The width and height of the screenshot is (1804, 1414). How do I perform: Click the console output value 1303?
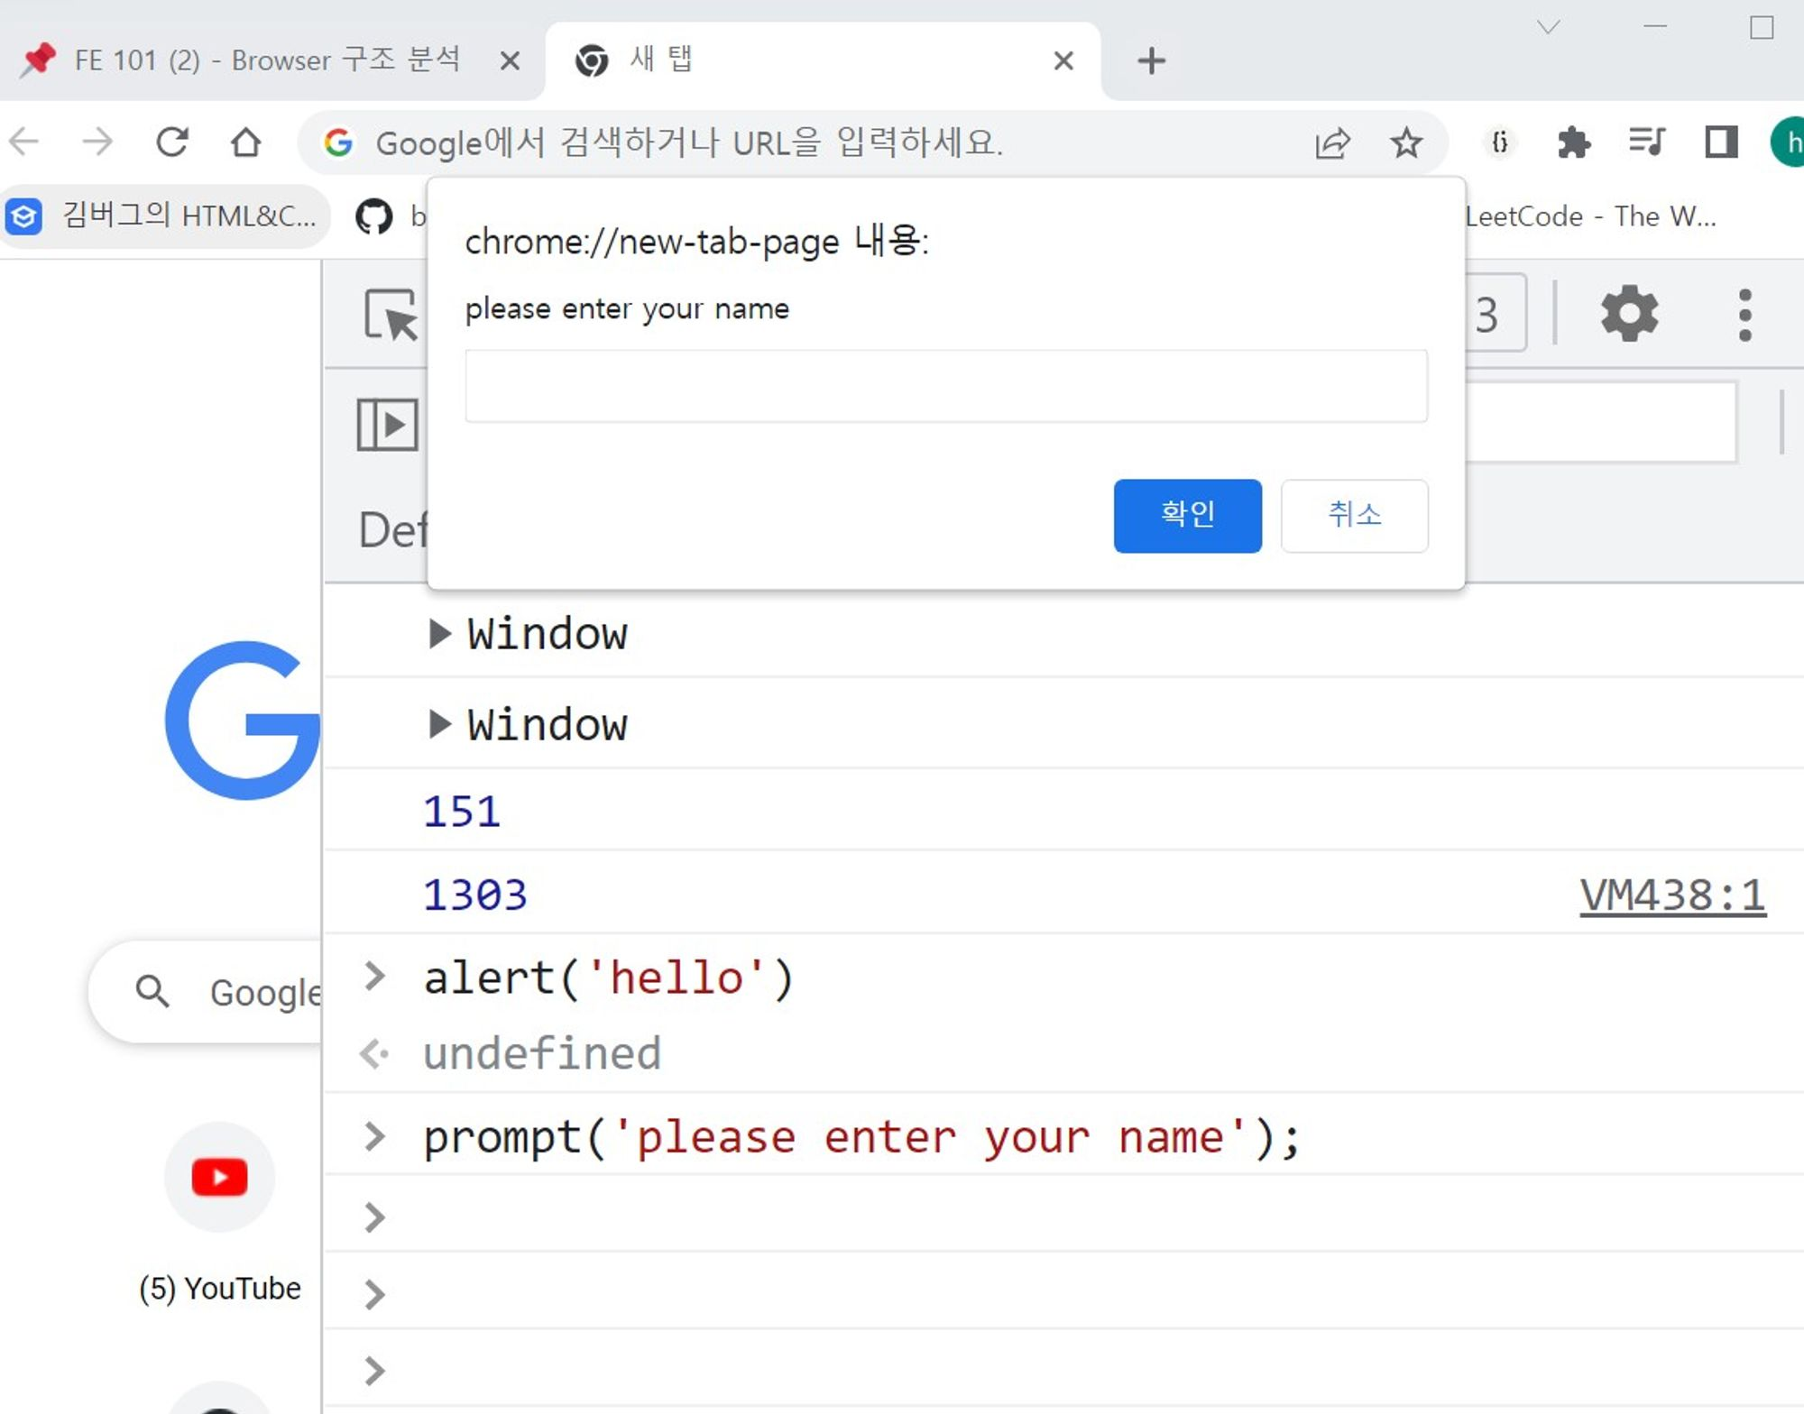point(474,895)
